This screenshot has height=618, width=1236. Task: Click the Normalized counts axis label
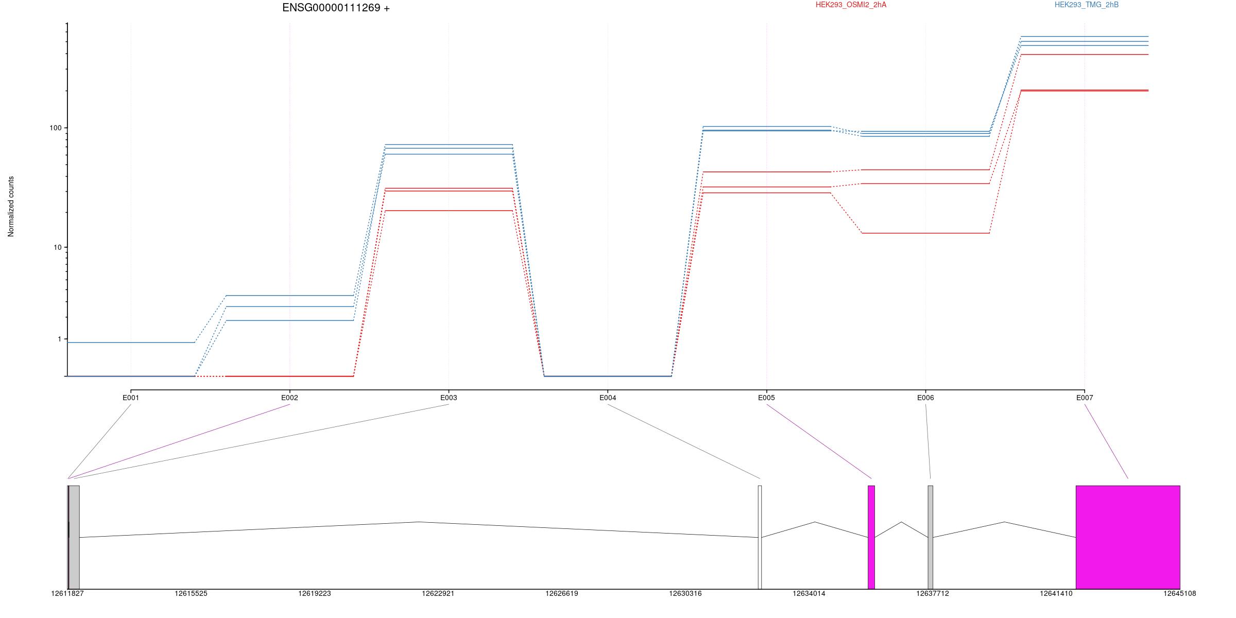tap(11, 207)
